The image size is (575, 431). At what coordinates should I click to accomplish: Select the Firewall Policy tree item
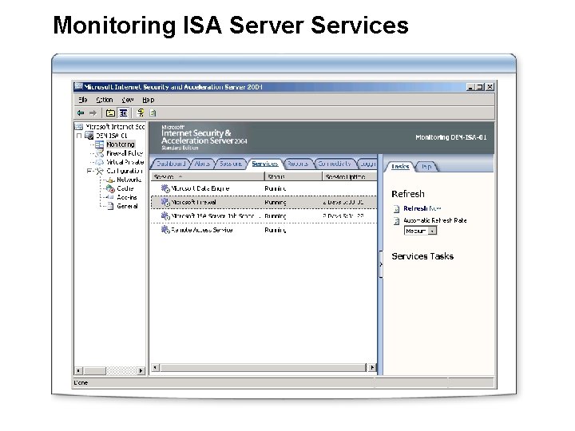click(125, 153)
